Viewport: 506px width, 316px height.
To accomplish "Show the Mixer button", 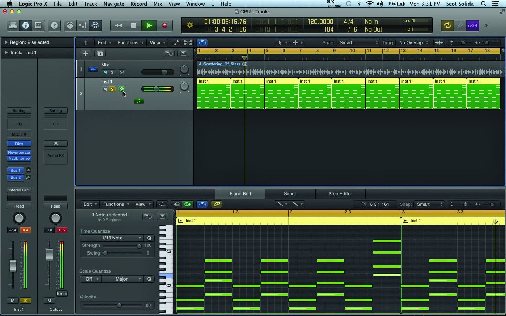I will point(83,26).
